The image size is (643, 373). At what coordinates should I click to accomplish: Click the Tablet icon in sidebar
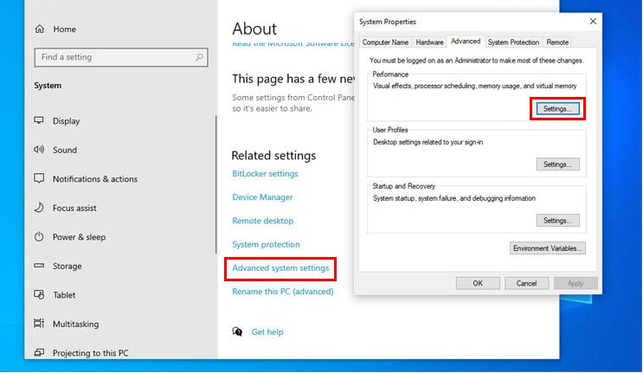39,295
